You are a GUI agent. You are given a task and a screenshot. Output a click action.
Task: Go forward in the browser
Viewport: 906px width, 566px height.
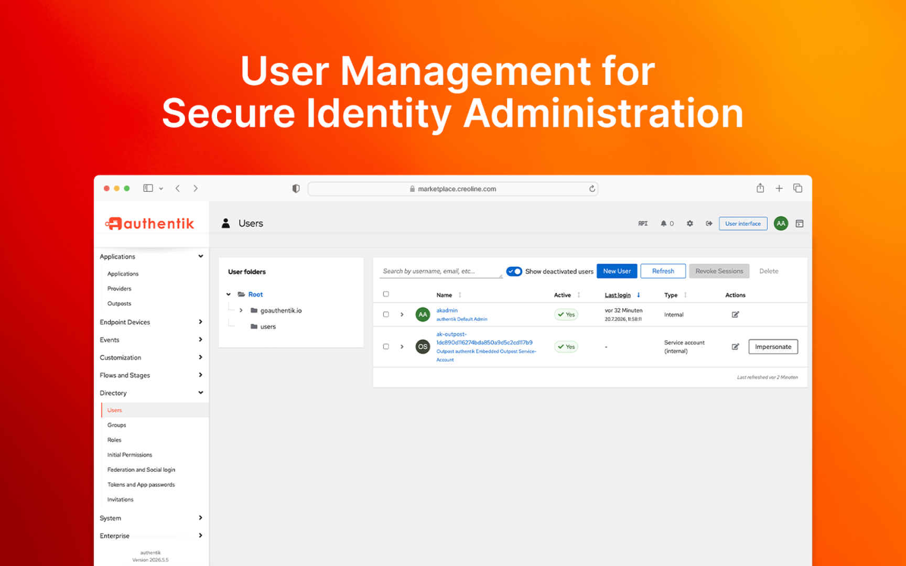(x=196, y=188)
